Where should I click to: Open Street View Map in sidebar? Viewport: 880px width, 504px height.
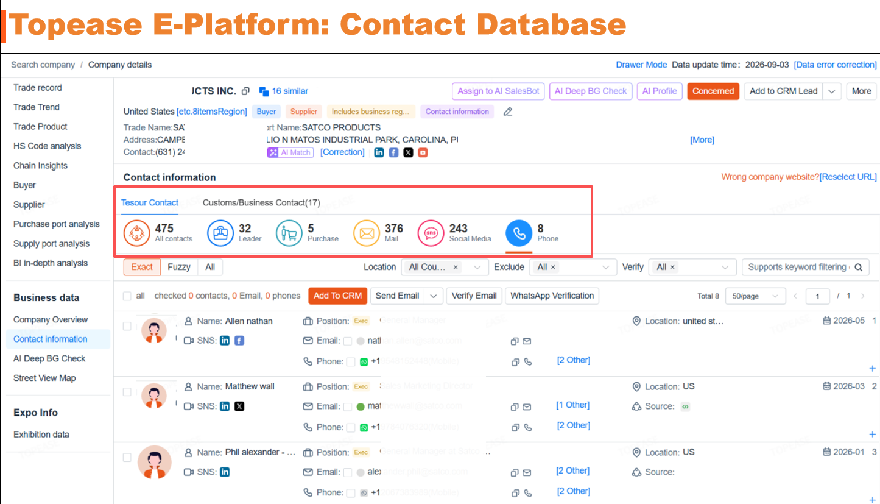[45, 378]
